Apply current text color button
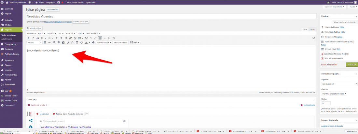Screen dimensions: 358x134 tap(86, 42)
